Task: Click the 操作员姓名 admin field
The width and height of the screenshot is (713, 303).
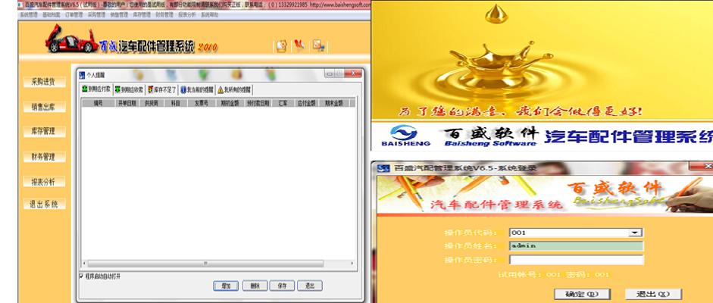Action: coord(576,245)
